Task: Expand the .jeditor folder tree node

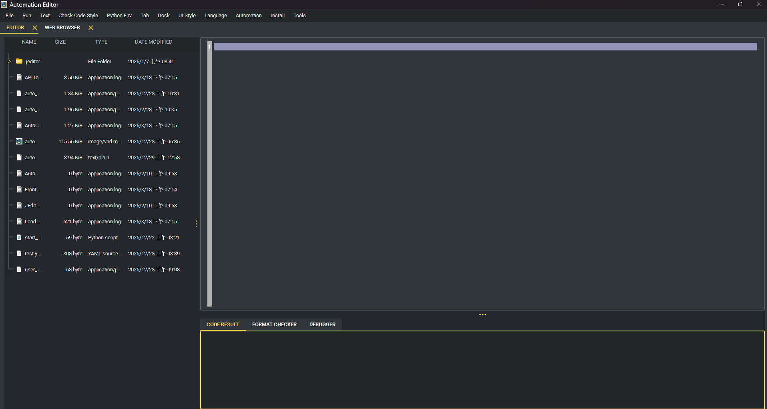Action: [x=9, y=61]
